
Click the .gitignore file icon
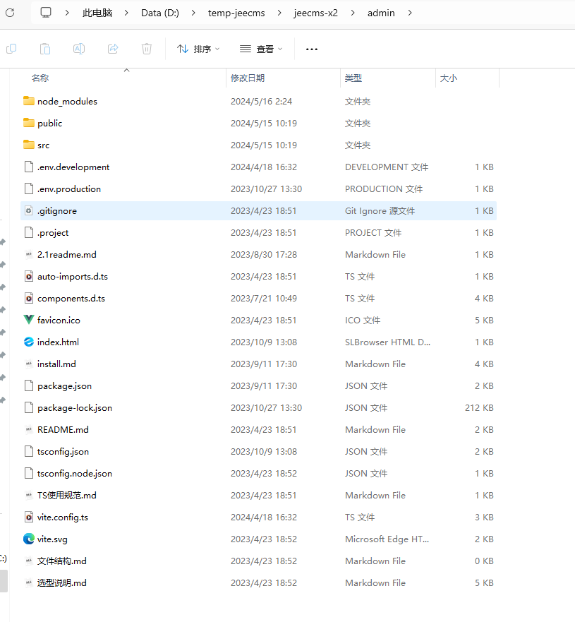tap(28, 210)
